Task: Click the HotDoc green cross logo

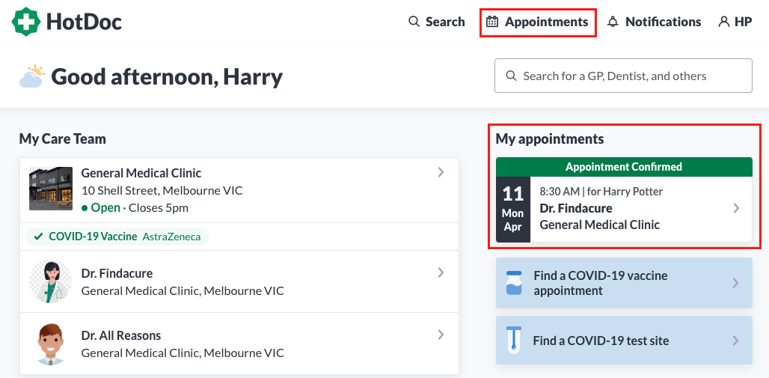Action: pos(26,22)
